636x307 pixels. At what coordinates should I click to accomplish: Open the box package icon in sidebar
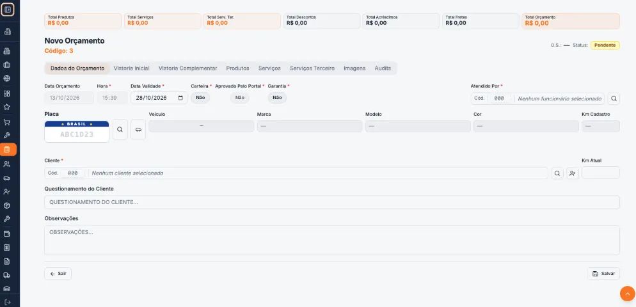click(x=6, y=205)
